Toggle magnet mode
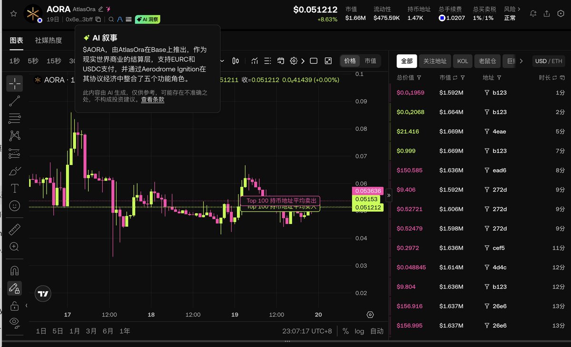The width and height of the screenshot is (571, 347). 14,270
